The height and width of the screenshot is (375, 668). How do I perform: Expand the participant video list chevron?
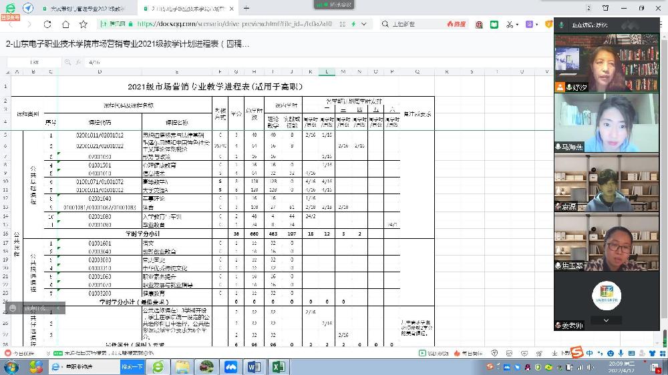607,320
